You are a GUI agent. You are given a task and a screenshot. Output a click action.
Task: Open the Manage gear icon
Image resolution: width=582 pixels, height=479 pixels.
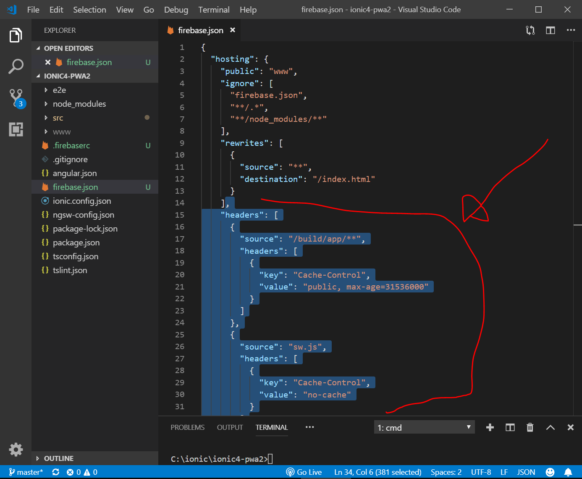16,450
